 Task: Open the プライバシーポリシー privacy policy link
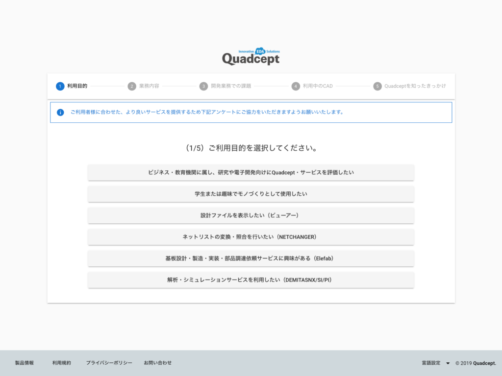(x=109, y=363)
